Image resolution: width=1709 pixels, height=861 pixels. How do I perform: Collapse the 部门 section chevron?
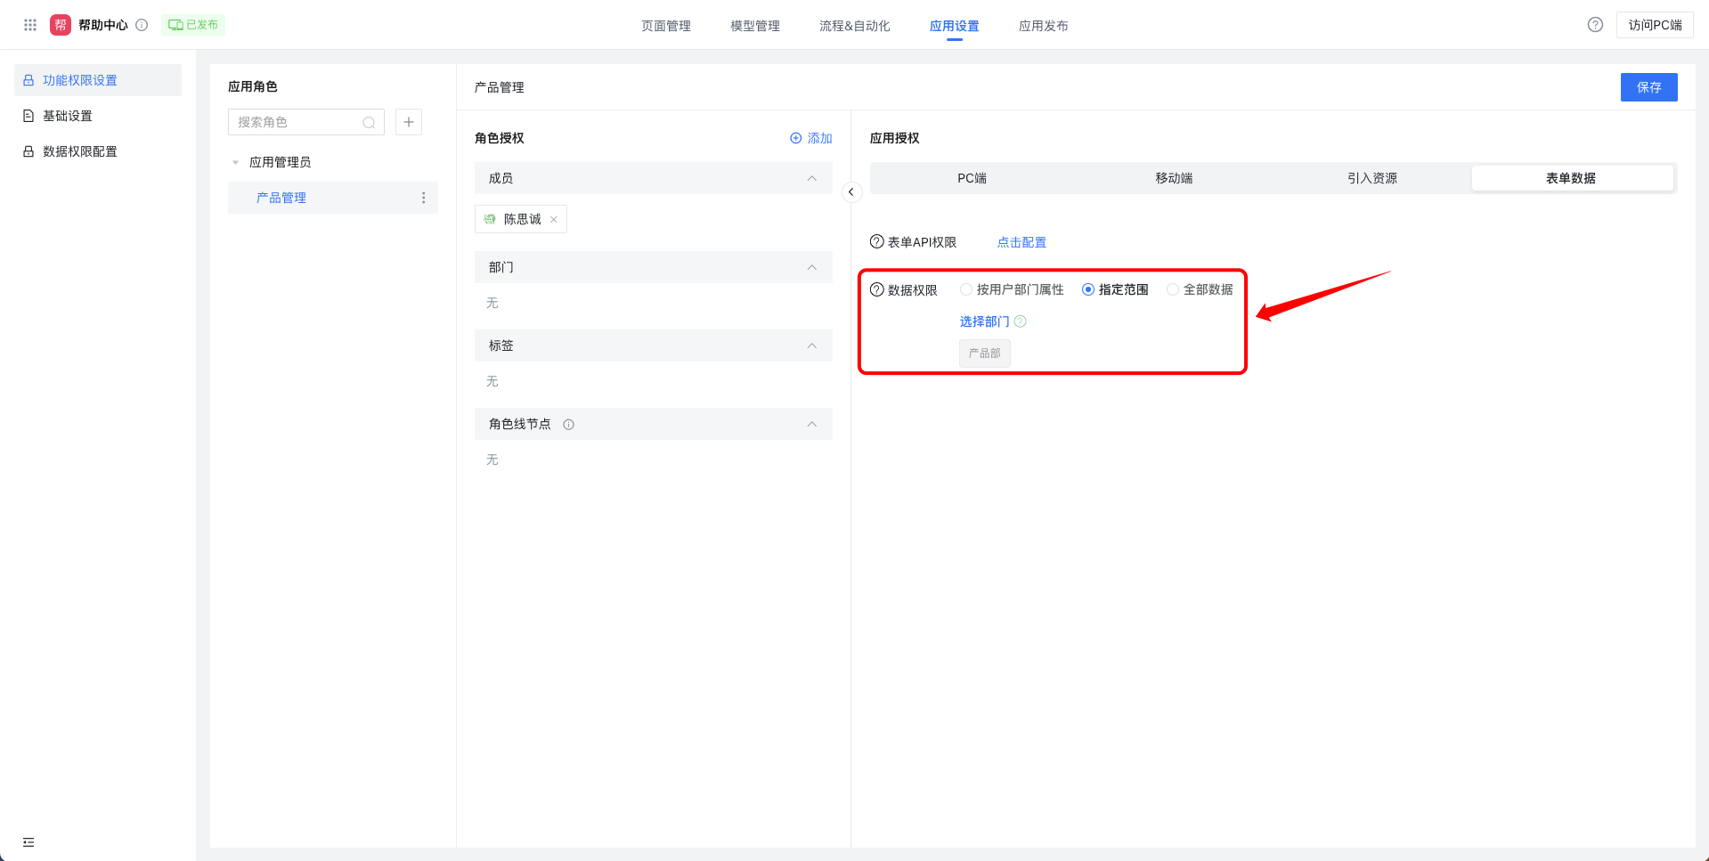tap(811, 267)
